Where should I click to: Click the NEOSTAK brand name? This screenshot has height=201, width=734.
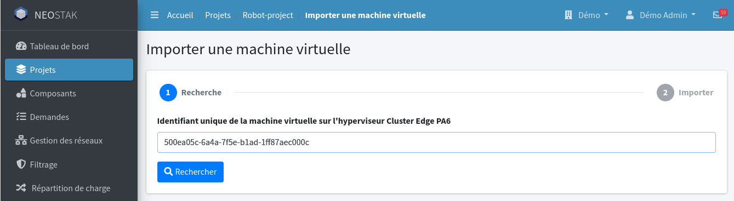[55, 15]
